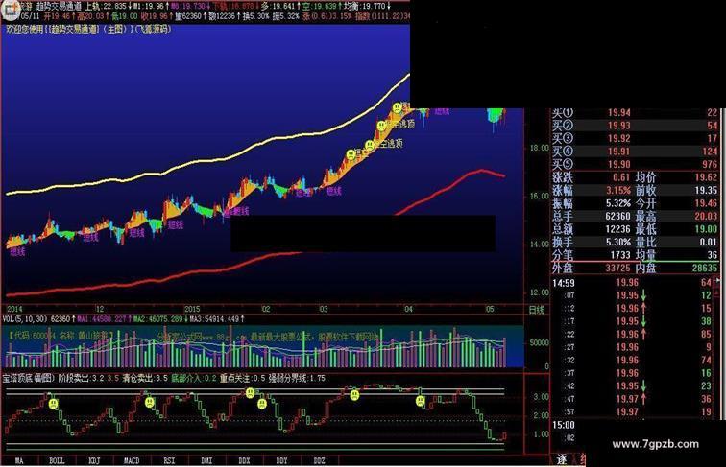Click the 均衡:19.770 value in header
The height and width of the screenshot is (467, 726).
[365, 6]
